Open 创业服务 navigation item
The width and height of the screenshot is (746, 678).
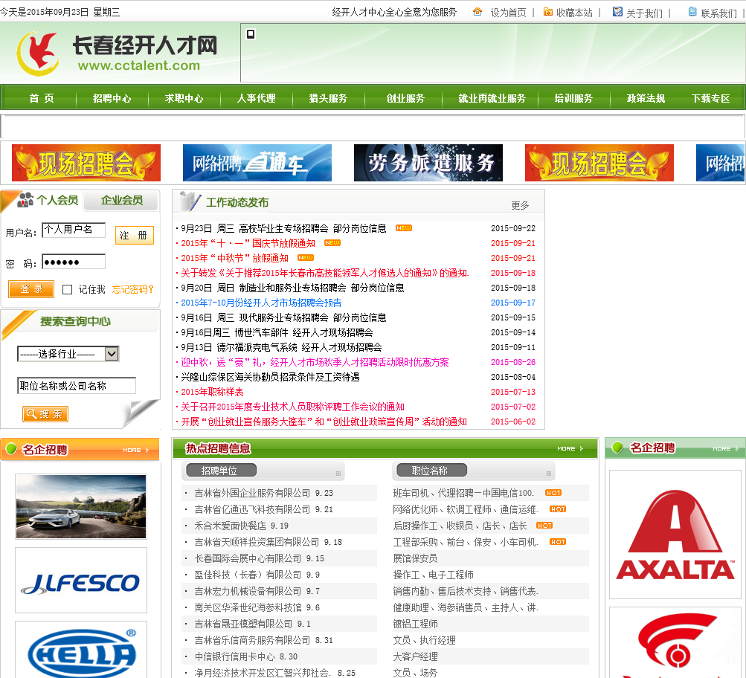(405, 98)
